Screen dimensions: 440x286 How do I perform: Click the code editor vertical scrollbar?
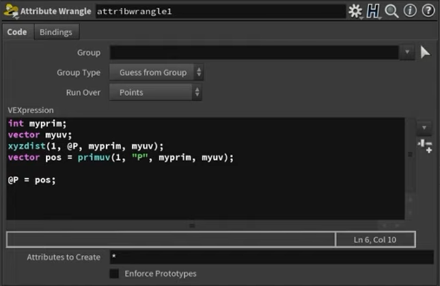tap(410, 168)
